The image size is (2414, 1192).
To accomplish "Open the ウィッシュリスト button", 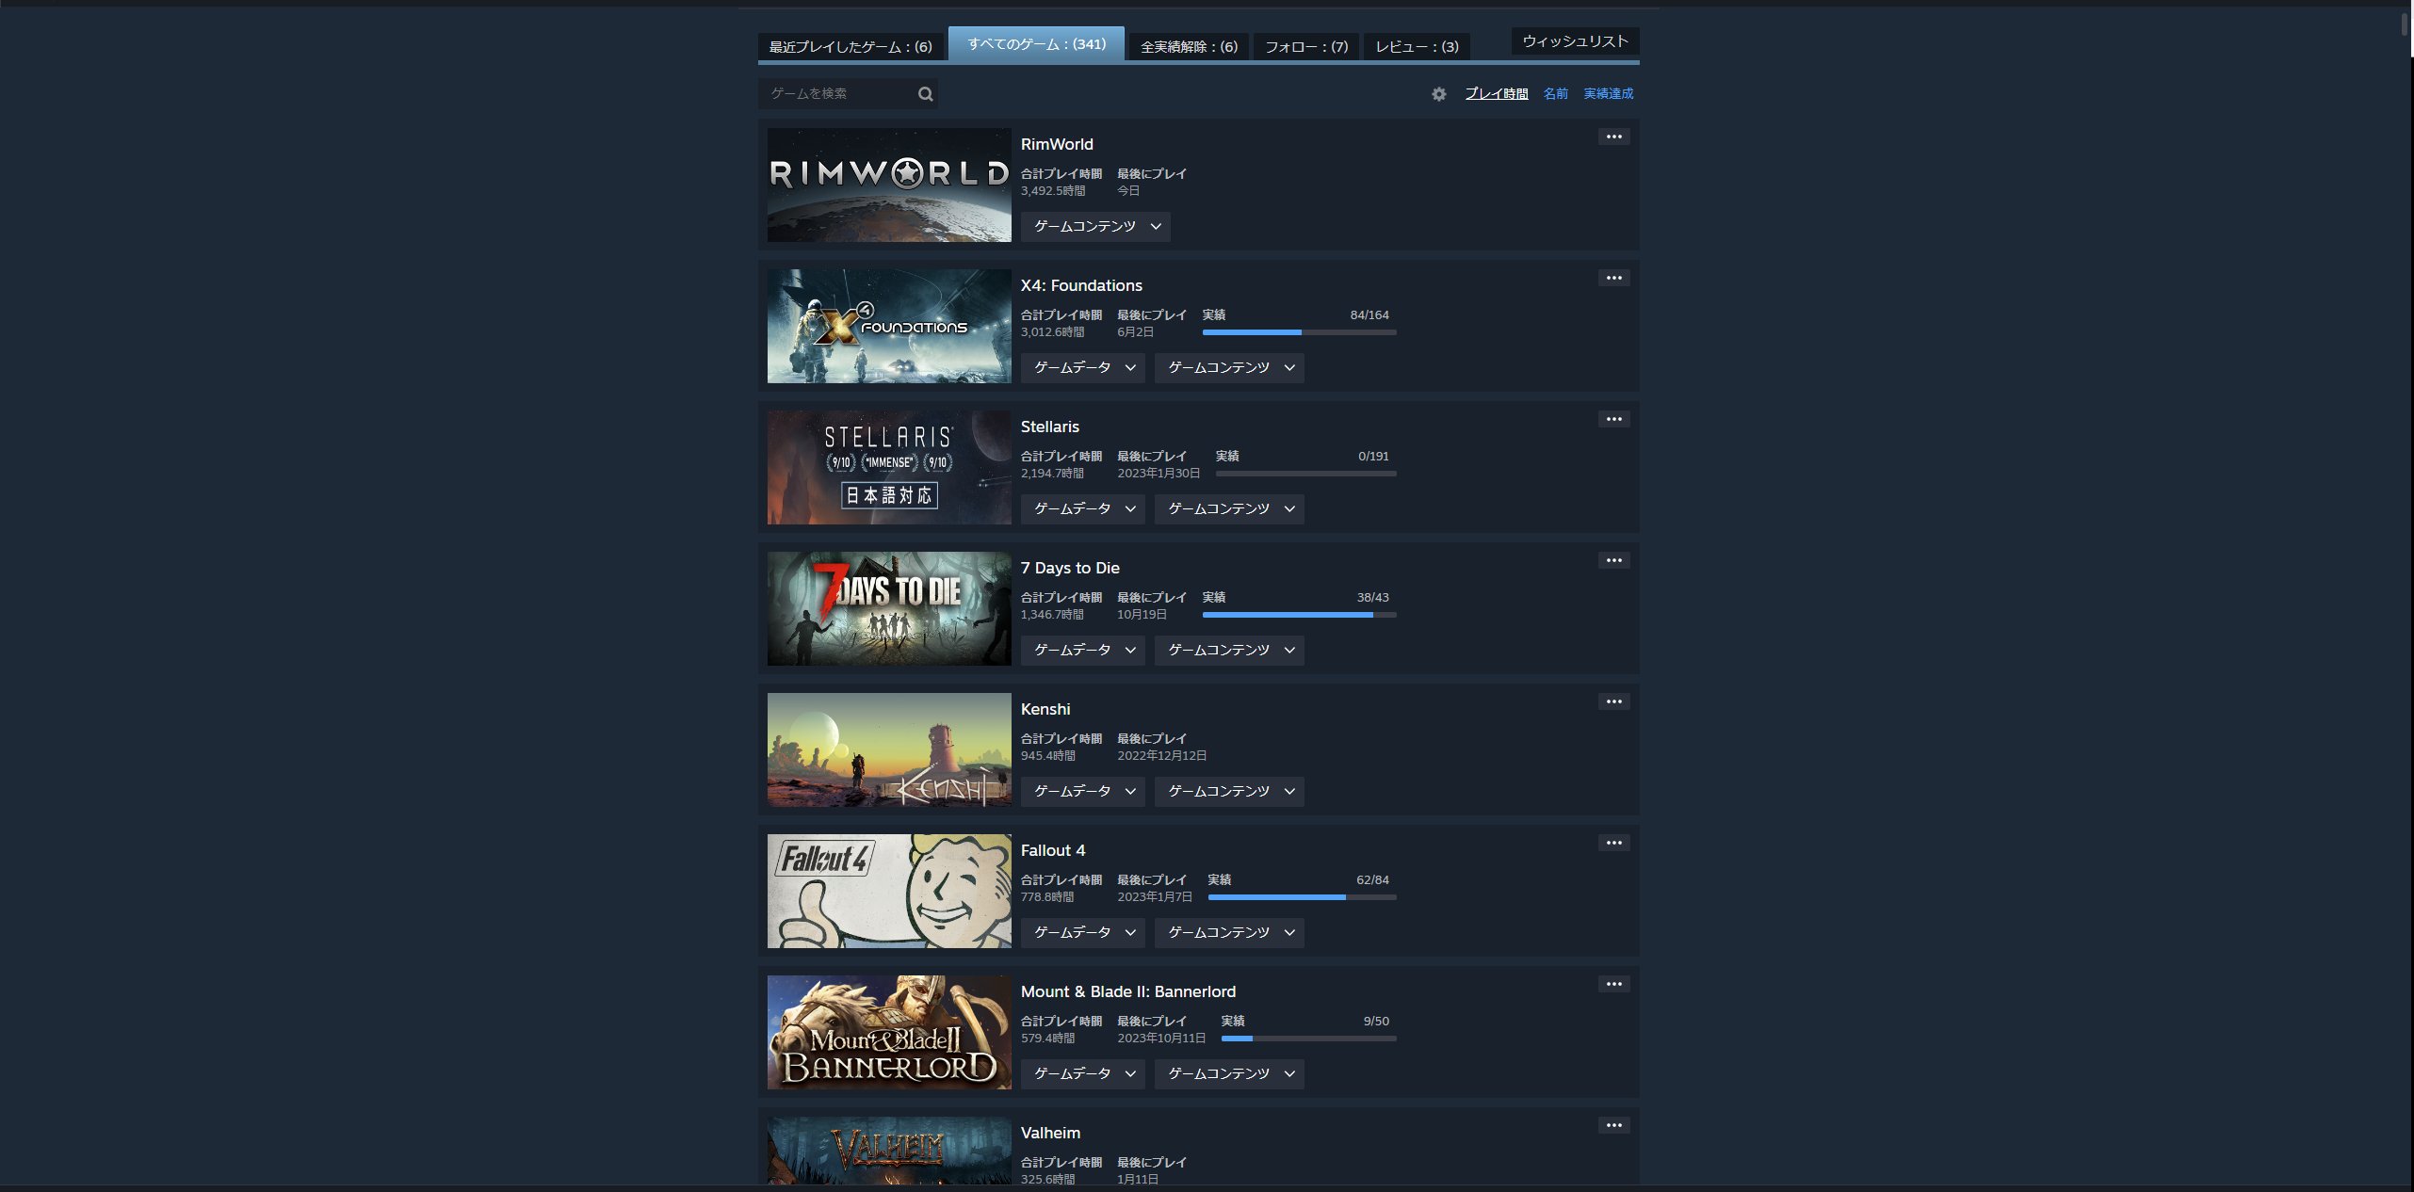I will [x=1575, y=41].
